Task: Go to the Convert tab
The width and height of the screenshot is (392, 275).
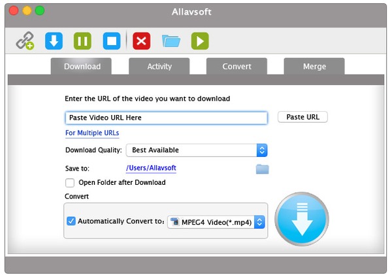Action: [x=237, y=66]
